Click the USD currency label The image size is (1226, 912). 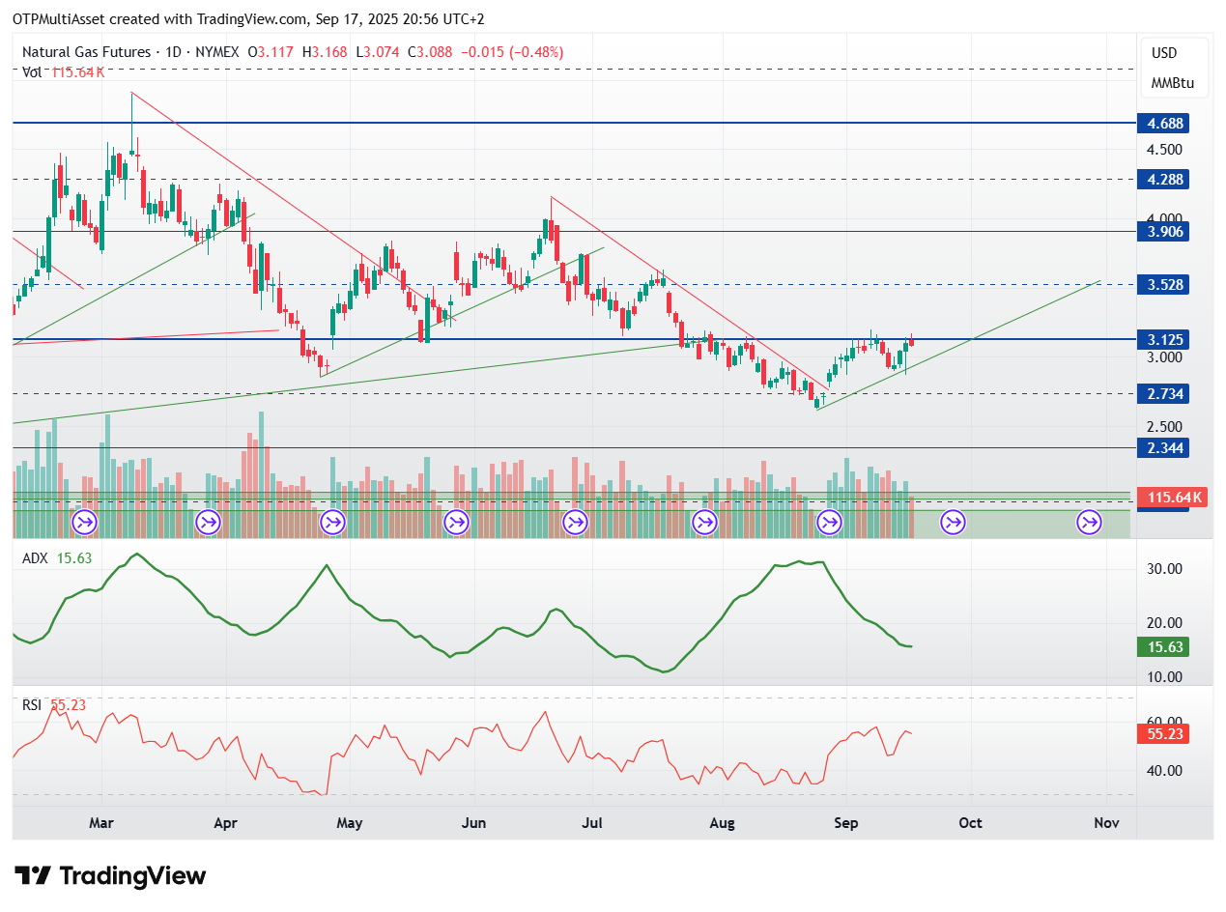click(x=1164, y=53)
